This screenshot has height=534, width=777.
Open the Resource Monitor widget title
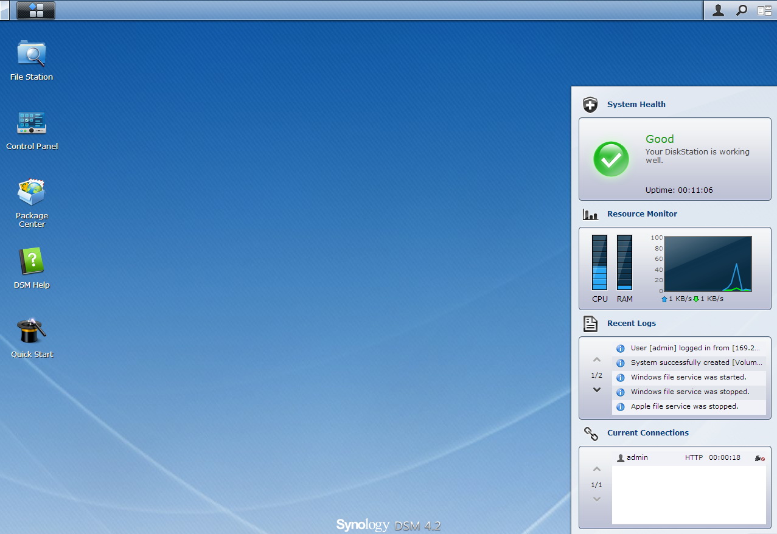point(642,214)
